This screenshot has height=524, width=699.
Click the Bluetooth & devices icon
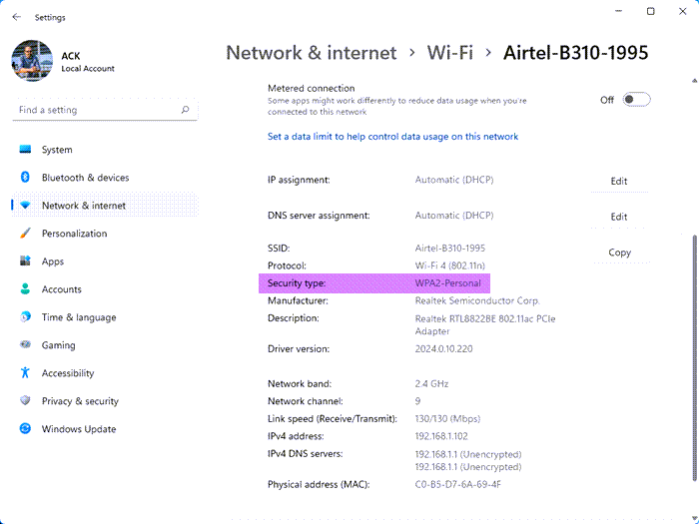pos(25,178)
